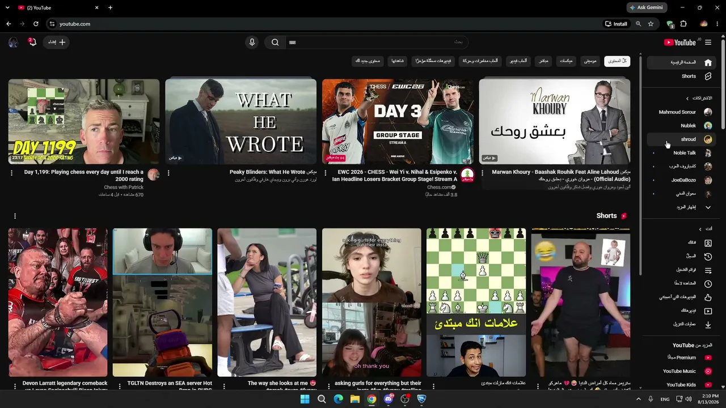Viewport: 726px width, 408px height.
Task: Expand the Subscriptions section header chevron
Action: (x=687, y=98)
